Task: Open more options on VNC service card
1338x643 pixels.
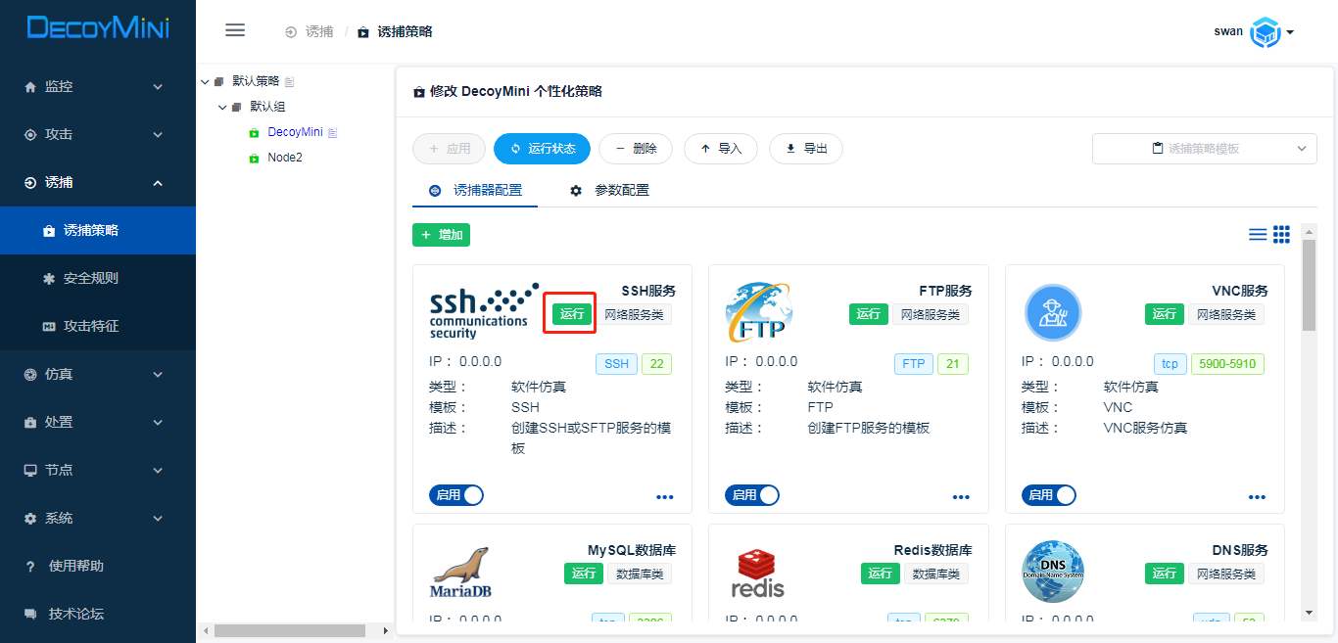Action: 1257,497
